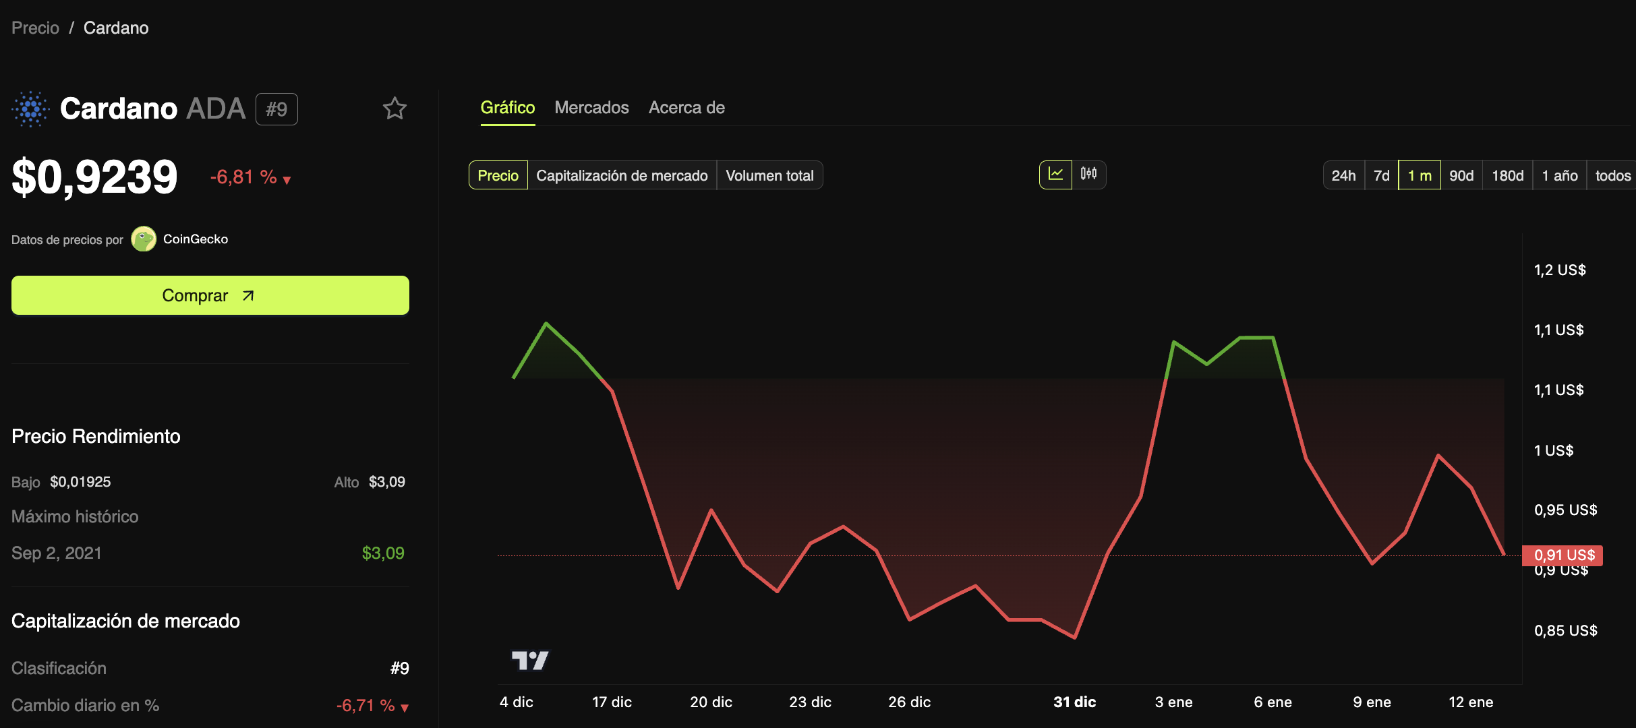Open the Mercados tab
1636x728 pixels.
click(x=591, y=108)
